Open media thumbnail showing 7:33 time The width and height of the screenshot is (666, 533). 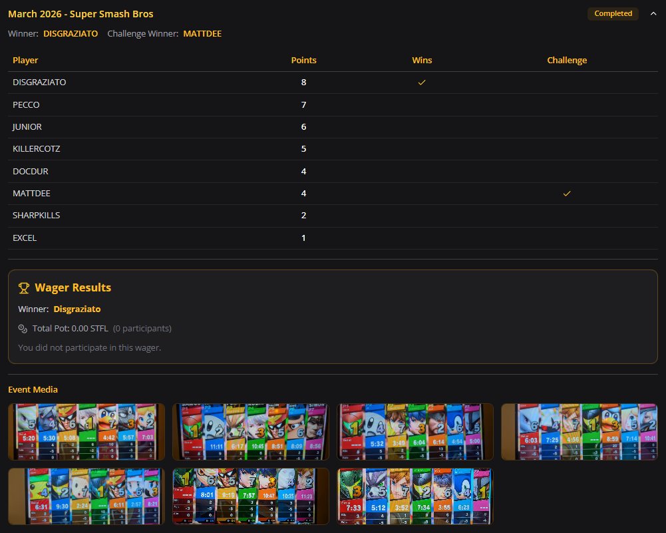click(x=415, y=496)
